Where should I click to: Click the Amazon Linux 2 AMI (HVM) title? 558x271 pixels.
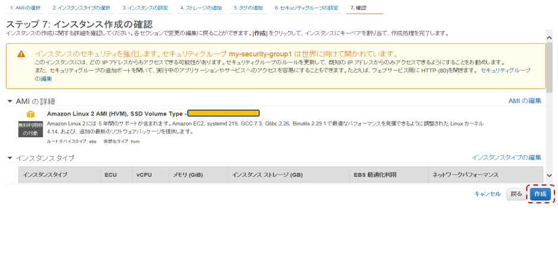[116, 114]
